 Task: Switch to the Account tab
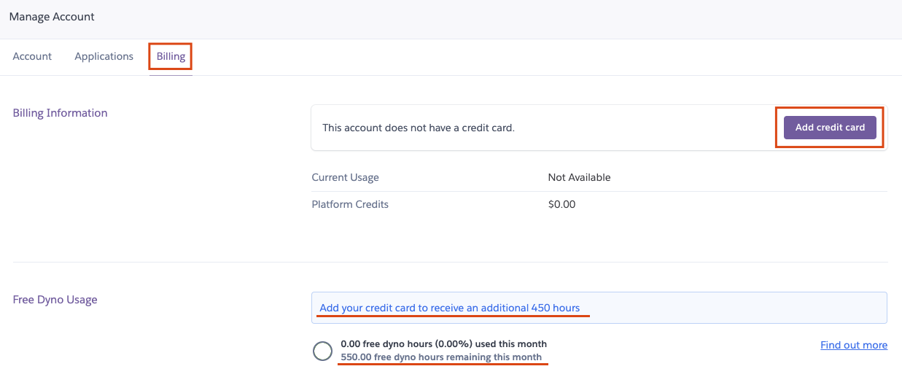tap(32, 56)
